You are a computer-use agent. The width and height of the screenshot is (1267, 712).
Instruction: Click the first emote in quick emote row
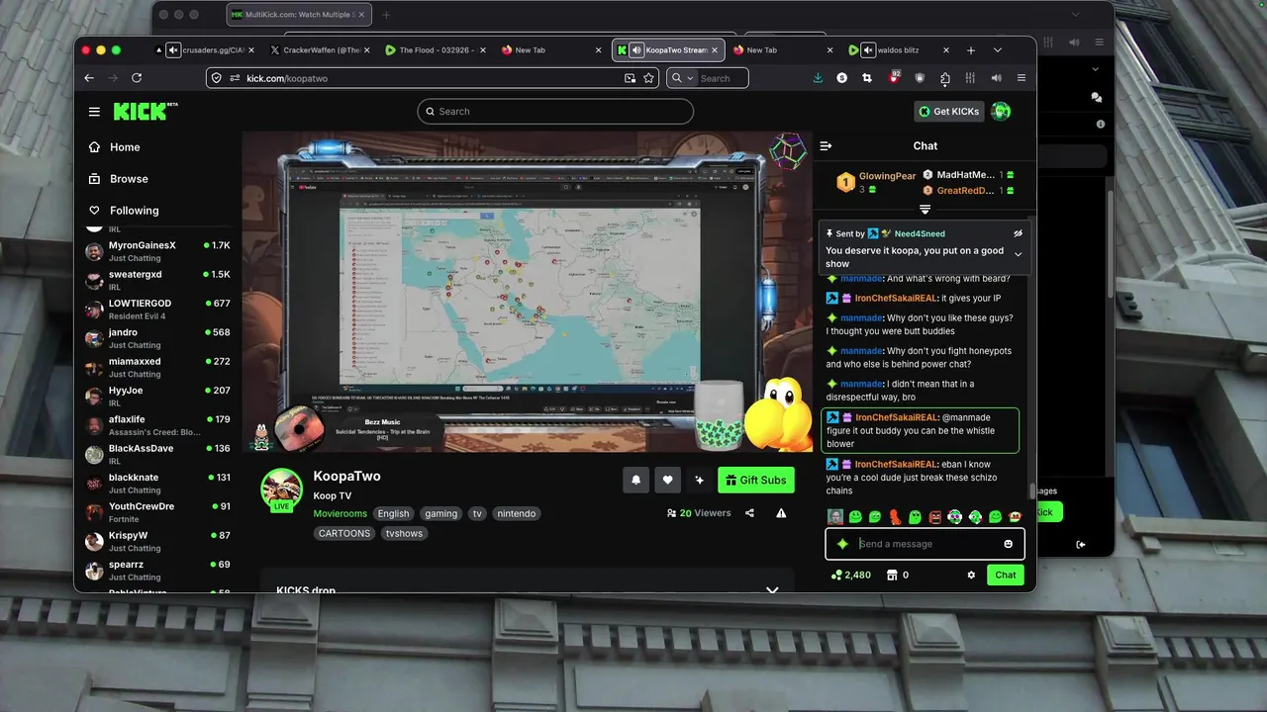[835, 517]
